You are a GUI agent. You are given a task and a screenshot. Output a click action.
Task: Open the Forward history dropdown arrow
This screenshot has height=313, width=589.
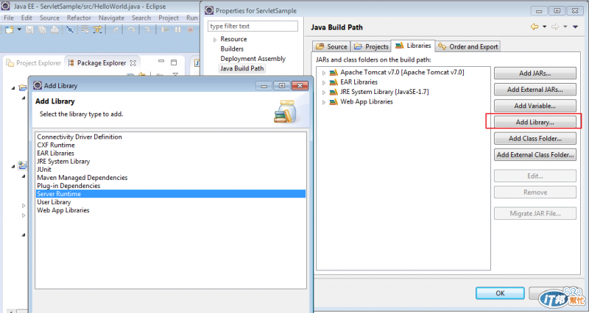565,27
